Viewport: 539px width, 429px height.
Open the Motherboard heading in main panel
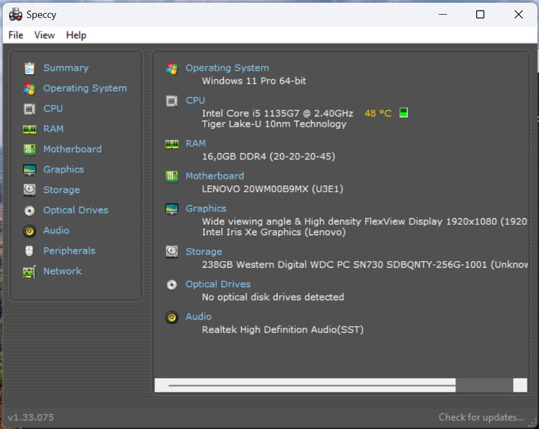[214, 176]
